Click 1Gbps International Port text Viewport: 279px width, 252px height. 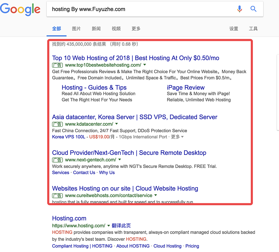[x=143, y=137]
